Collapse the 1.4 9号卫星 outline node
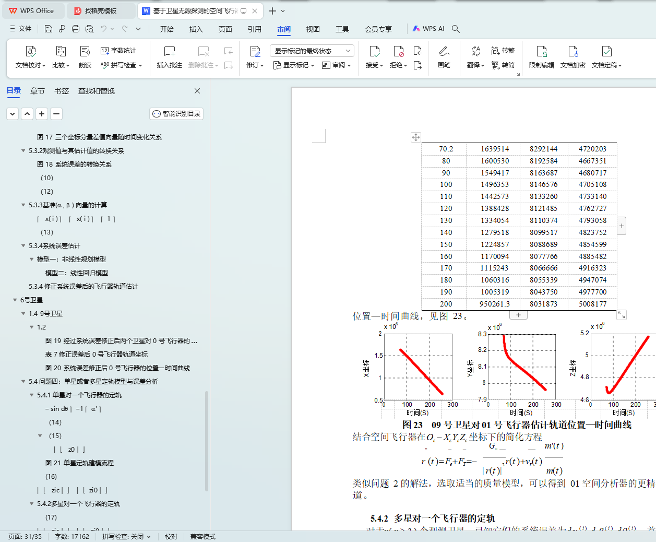Viewport: 656px width, 542px height. (x=23, y=313)
